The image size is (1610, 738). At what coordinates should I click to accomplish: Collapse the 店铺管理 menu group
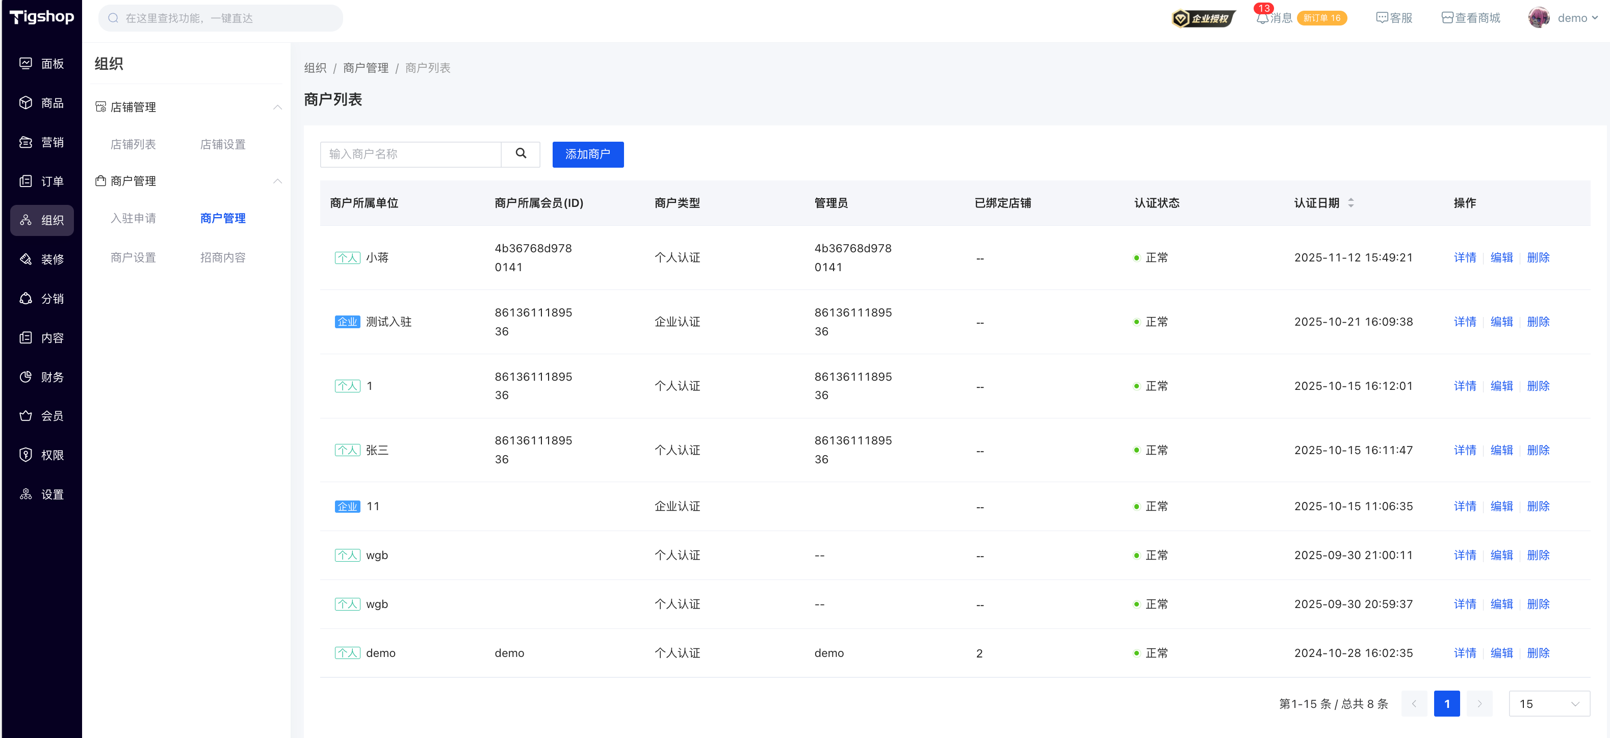pos(277,107)
